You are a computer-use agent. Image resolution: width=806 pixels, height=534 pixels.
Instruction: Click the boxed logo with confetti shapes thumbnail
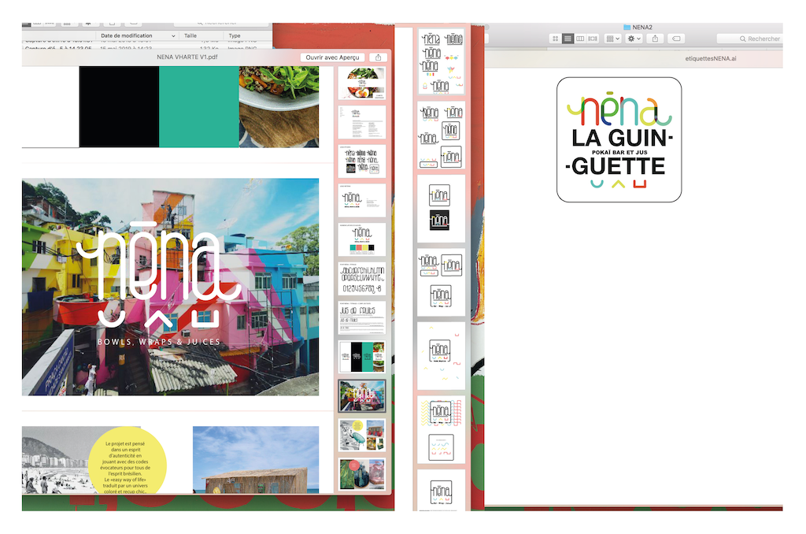pyautogui.click(x=441, y=356)
